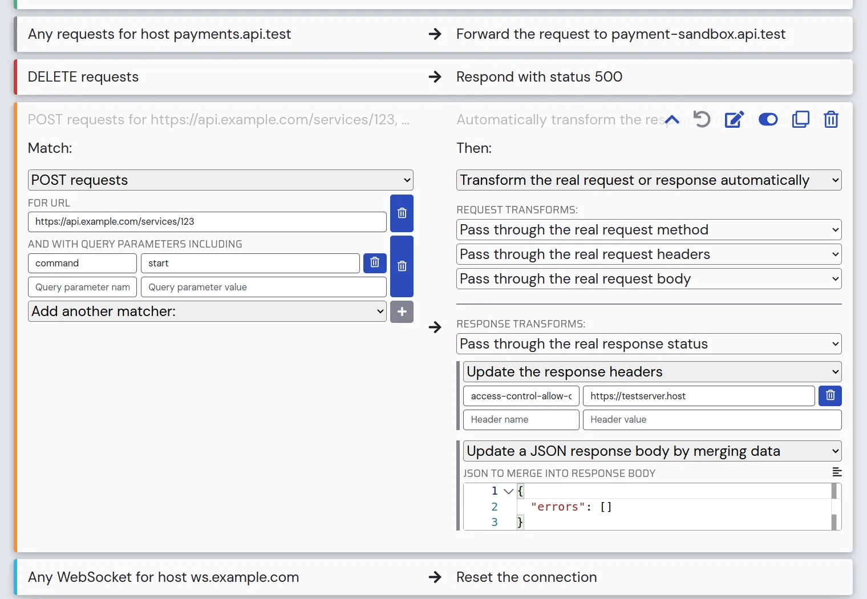Screen dimensions: 867x599
Task: Delete the command=start query parameter row
Action: 375,263
